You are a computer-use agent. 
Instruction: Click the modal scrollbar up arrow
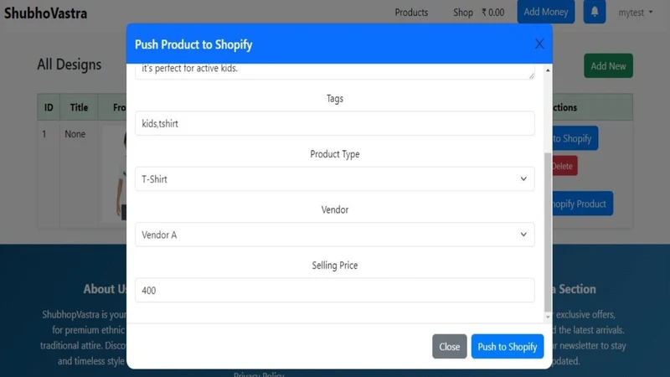[x=548, y=70]
